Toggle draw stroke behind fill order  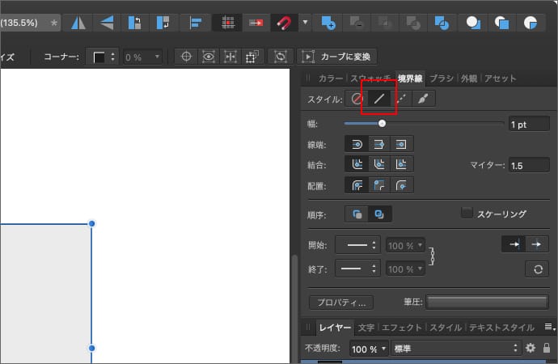coord(357,214)
